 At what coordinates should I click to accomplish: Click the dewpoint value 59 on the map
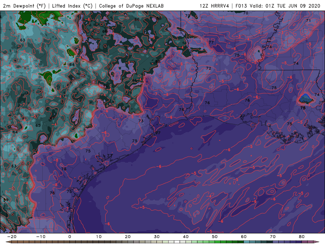6,200
